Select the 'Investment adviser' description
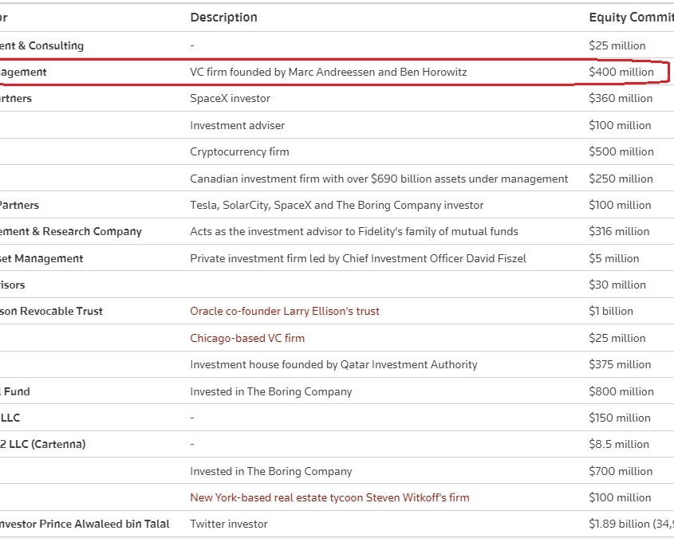 237,125
